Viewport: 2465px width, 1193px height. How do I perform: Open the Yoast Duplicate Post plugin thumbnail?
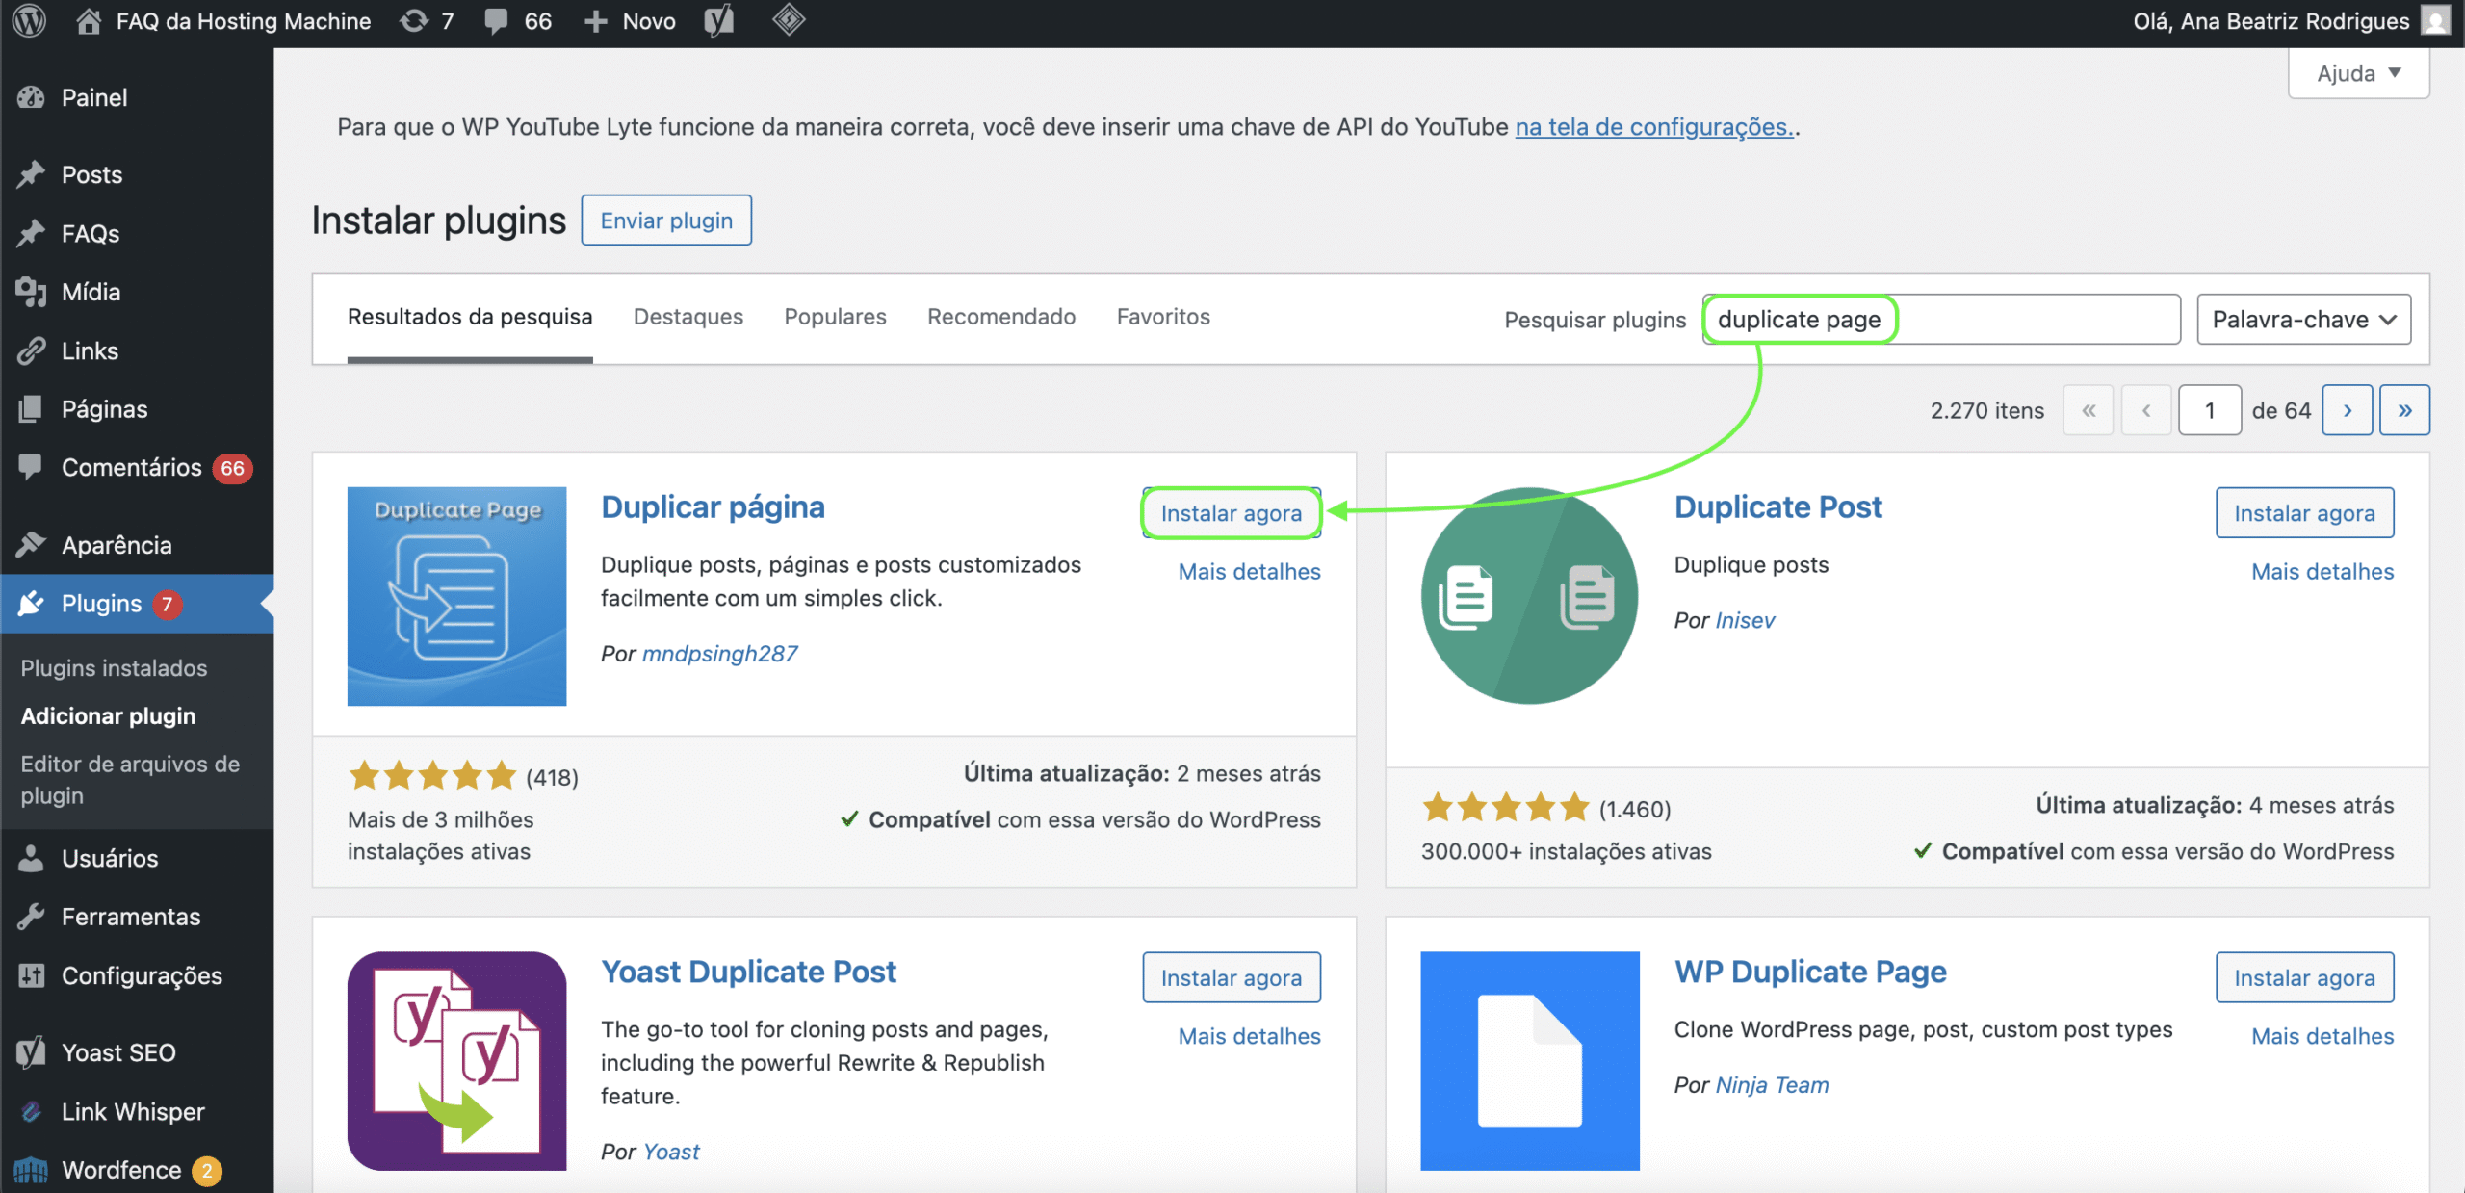456,1061
